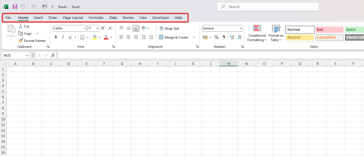Open the Clipboard dialog launcher
364x156 pixels.
(48, 47)
